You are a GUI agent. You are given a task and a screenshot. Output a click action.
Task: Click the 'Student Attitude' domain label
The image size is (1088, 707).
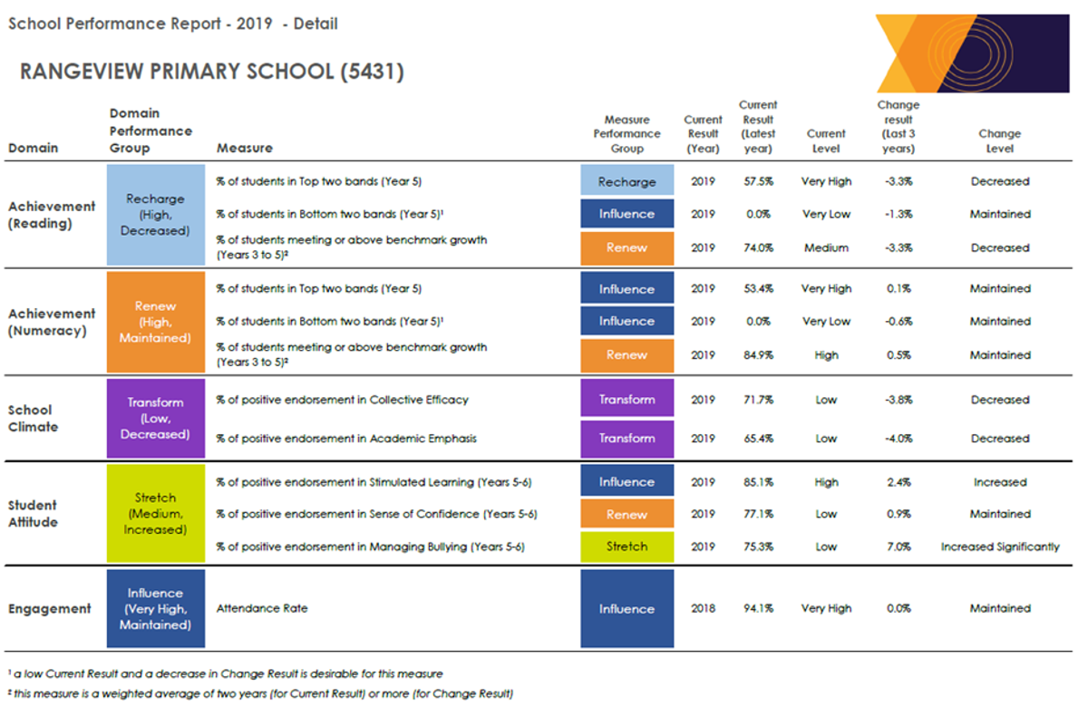[x=33, y=514]
